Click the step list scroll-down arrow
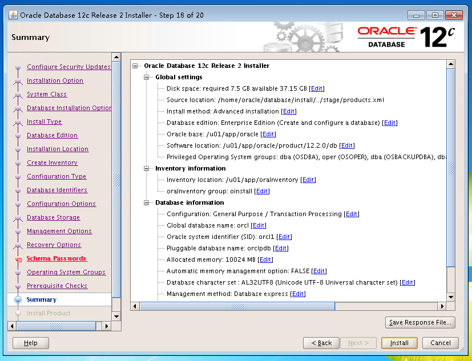Screen dimensions: 472x361 (x=116, y=317)
